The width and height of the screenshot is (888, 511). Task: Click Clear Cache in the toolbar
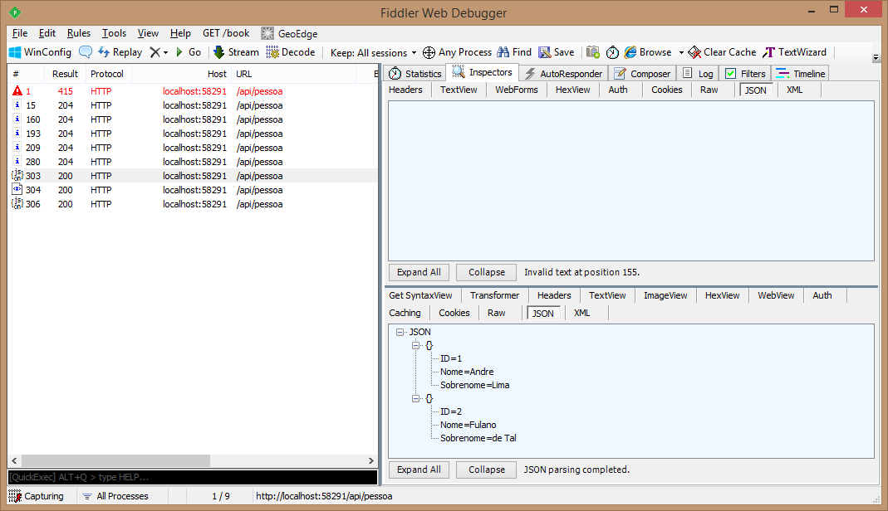coord(722,52)
